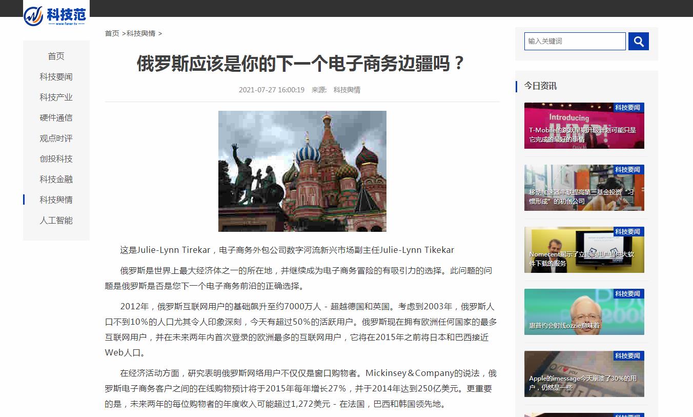This screenshot has width=693, height=417.
Task: Click the 科技要闻 tag on the T-Mobile card
Action: click(x=628, y=108)
